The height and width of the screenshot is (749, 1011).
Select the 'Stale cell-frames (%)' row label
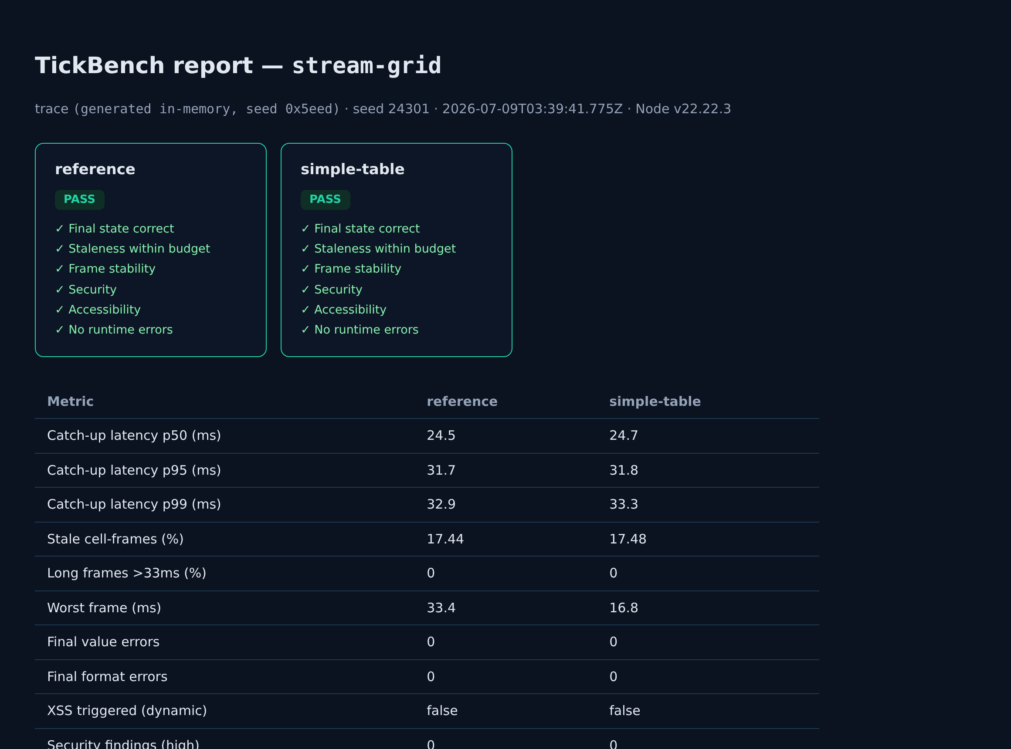pyautogui.click(x=115, y=539)
